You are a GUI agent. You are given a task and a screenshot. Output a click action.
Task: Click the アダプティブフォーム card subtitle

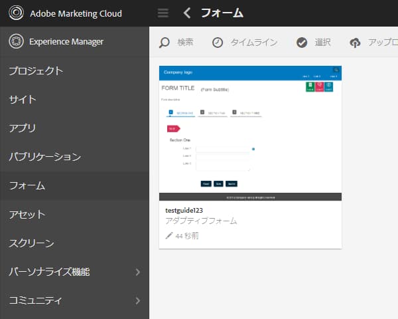201,221
